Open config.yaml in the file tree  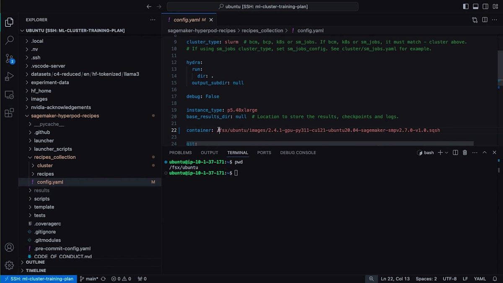coord(50,182)
